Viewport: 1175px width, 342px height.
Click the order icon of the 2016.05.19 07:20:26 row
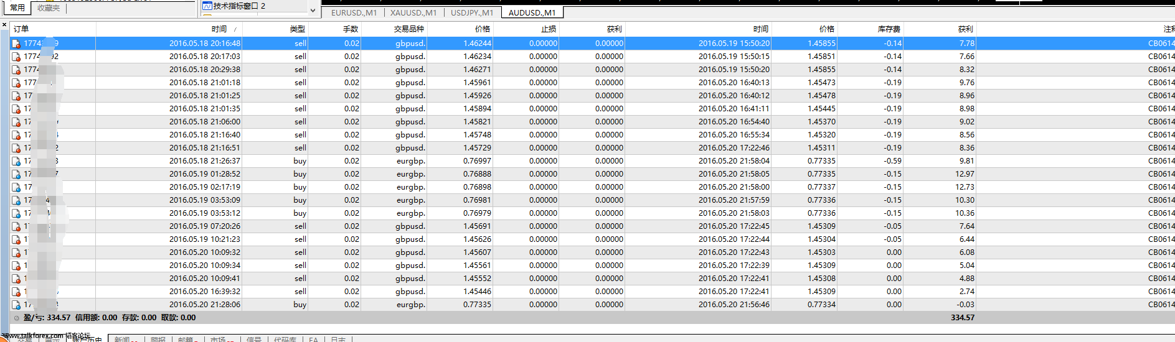point(16,226)
